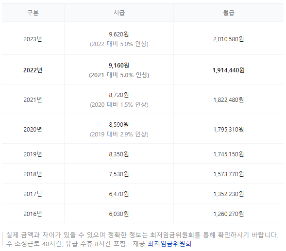The image size is (286, 251).
Task: Click the 2,010,580원 monthly wage
Action: [x=229, y=39]
